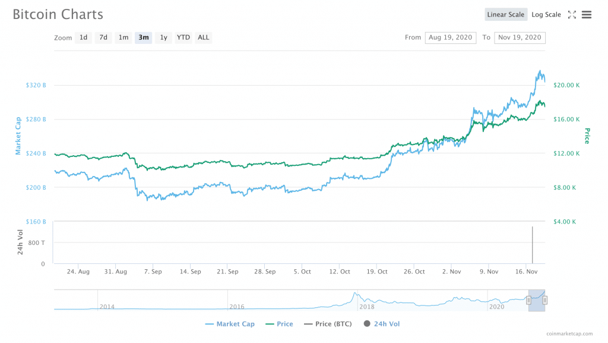Set zoom to 1d
Viewport: 608px width, 343px height.
pyautogui.click(x=84, y=37)
